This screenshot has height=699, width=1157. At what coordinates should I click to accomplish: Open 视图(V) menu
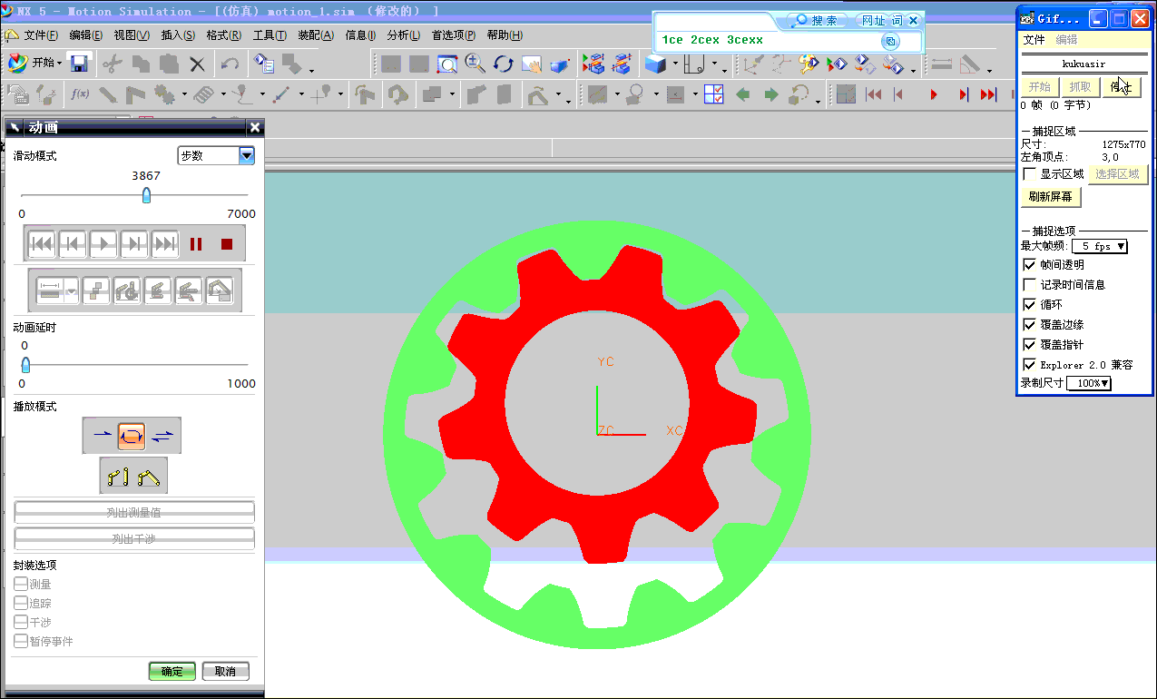tap(132, 35)
